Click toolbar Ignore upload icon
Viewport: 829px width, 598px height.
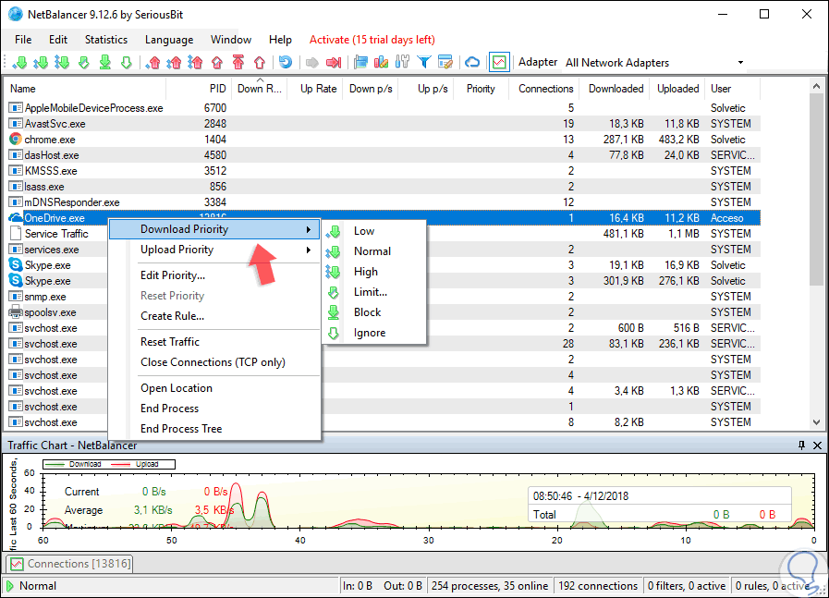click(x=260, y=63)
